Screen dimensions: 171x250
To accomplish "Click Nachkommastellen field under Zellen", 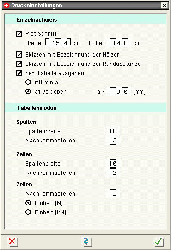I will (113, 194).
